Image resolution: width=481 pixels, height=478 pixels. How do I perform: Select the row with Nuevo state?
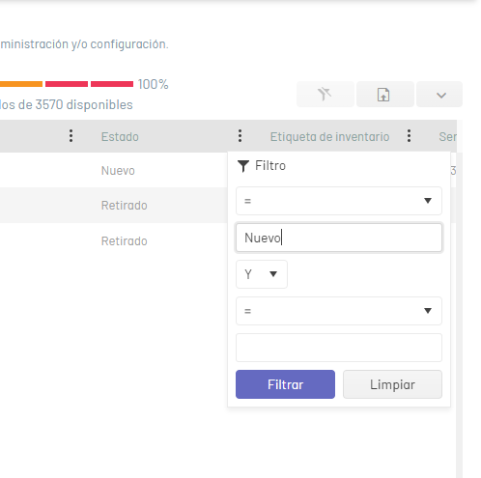point(114,170)
